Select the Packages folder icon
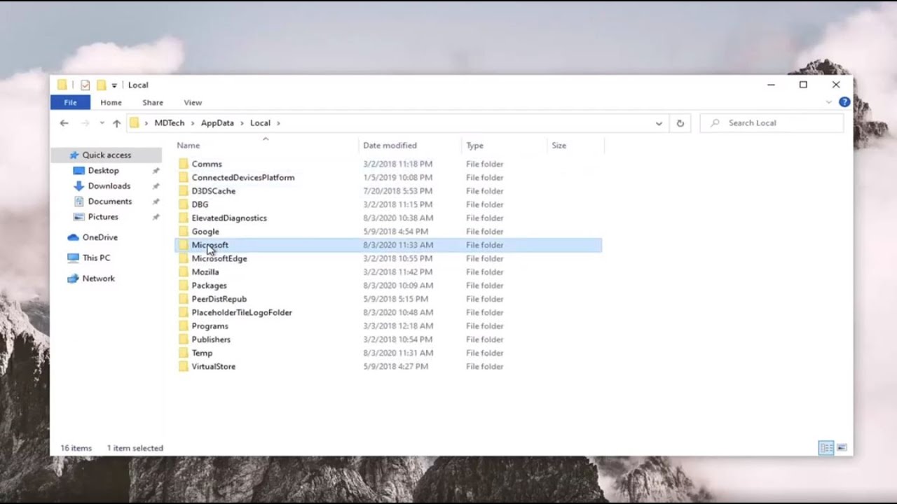 183,286
